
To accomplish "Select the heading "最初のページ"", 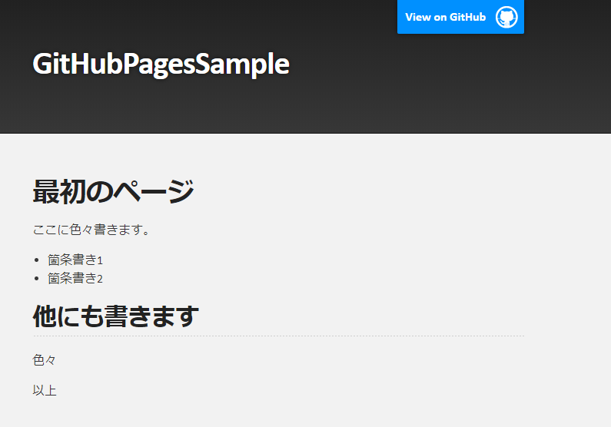I will click(x=113, y=191).
